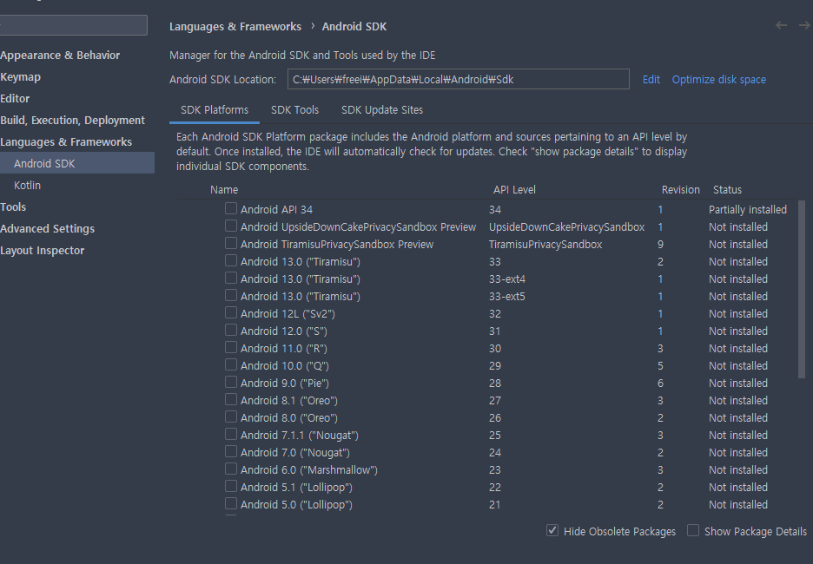813x564 pixels.
Task: Click the Android SDK Location path field
Action: pos(459,79)
